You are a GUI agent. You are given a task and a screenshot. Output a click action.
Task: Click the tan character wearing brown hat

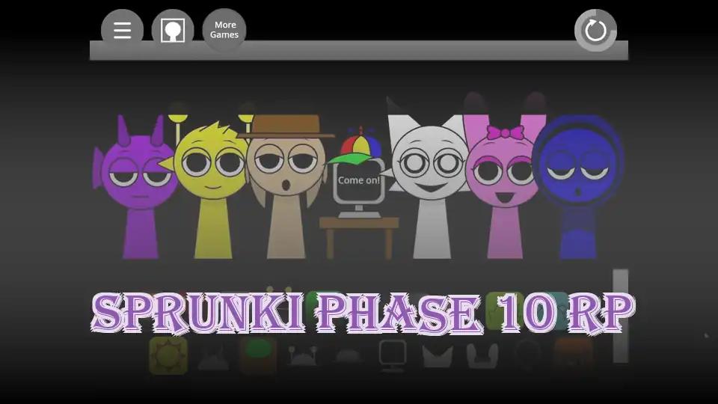[286, 188]
